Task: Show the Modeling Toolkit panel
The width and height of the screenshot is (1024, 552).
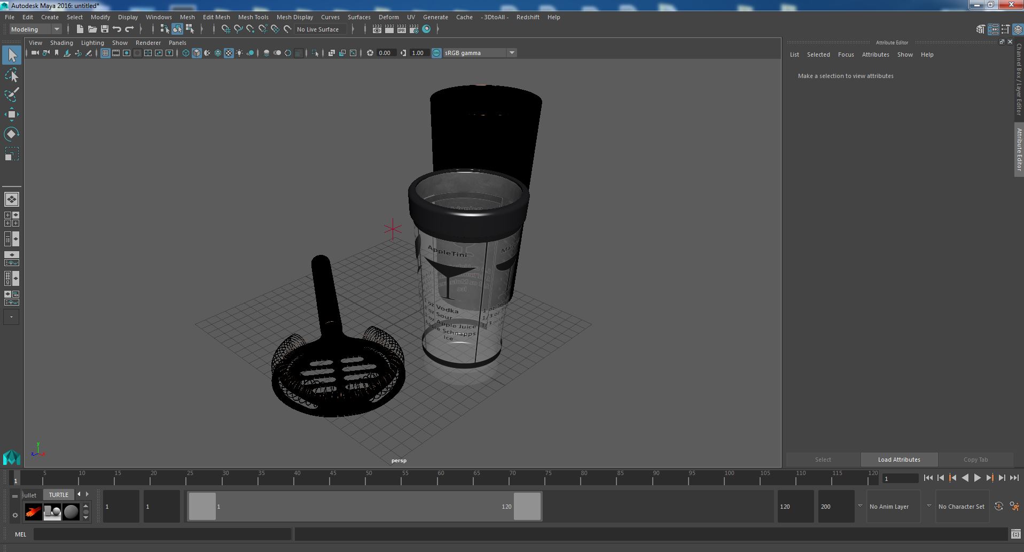Action: point(980,29)
